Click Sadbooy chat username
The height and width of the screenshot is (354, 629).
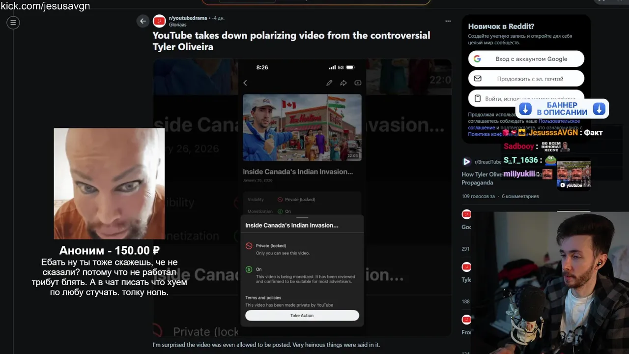519,147
